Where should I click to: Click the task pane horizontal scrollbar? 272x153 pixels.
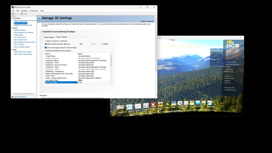[x=23, y=94]
